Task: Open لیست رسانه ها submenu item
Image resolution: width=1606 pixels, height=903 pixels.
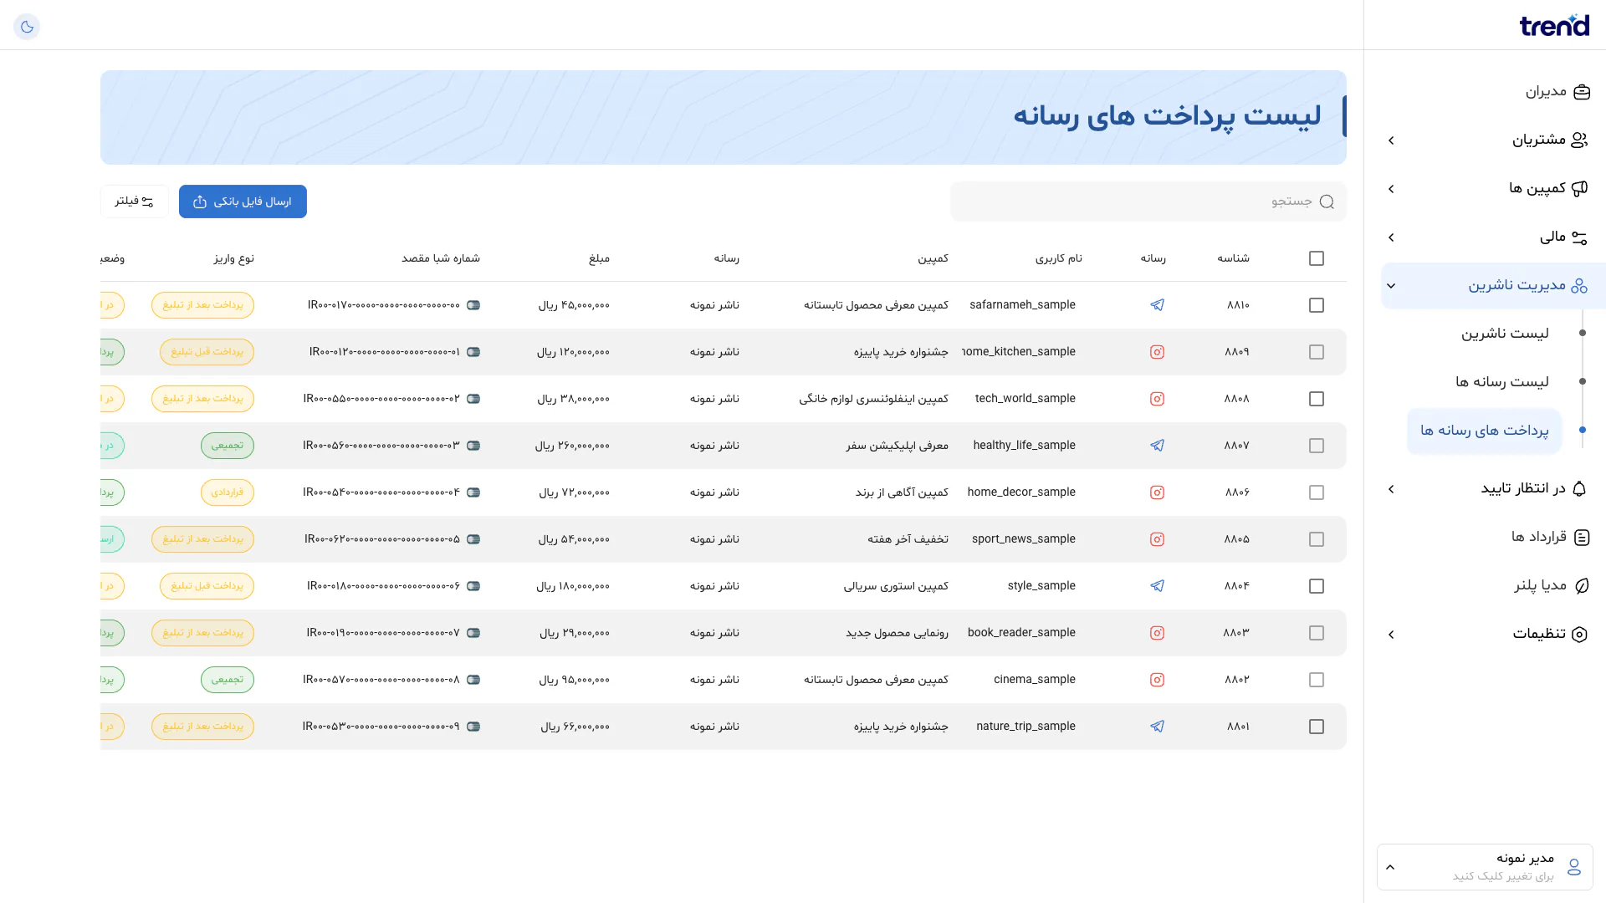Action: click(1501, 382)
